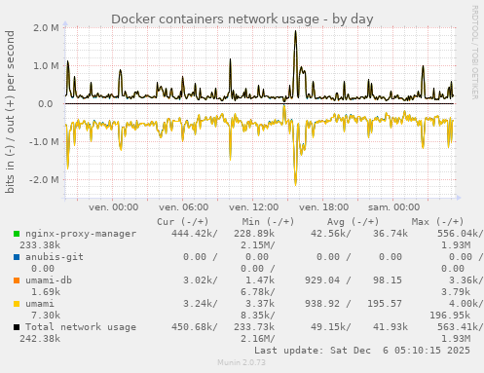Click the orange umami-db legend swatch
The height and width of the screenshot is (373, 484).
17,280
